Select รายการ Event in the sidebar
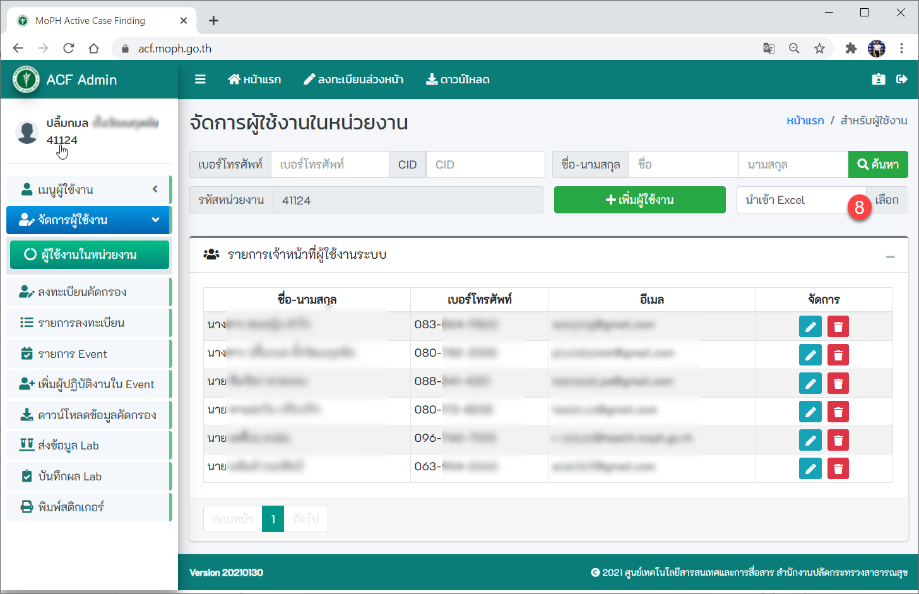The height and width of the screenshot is (594, 919). [72, 354]
